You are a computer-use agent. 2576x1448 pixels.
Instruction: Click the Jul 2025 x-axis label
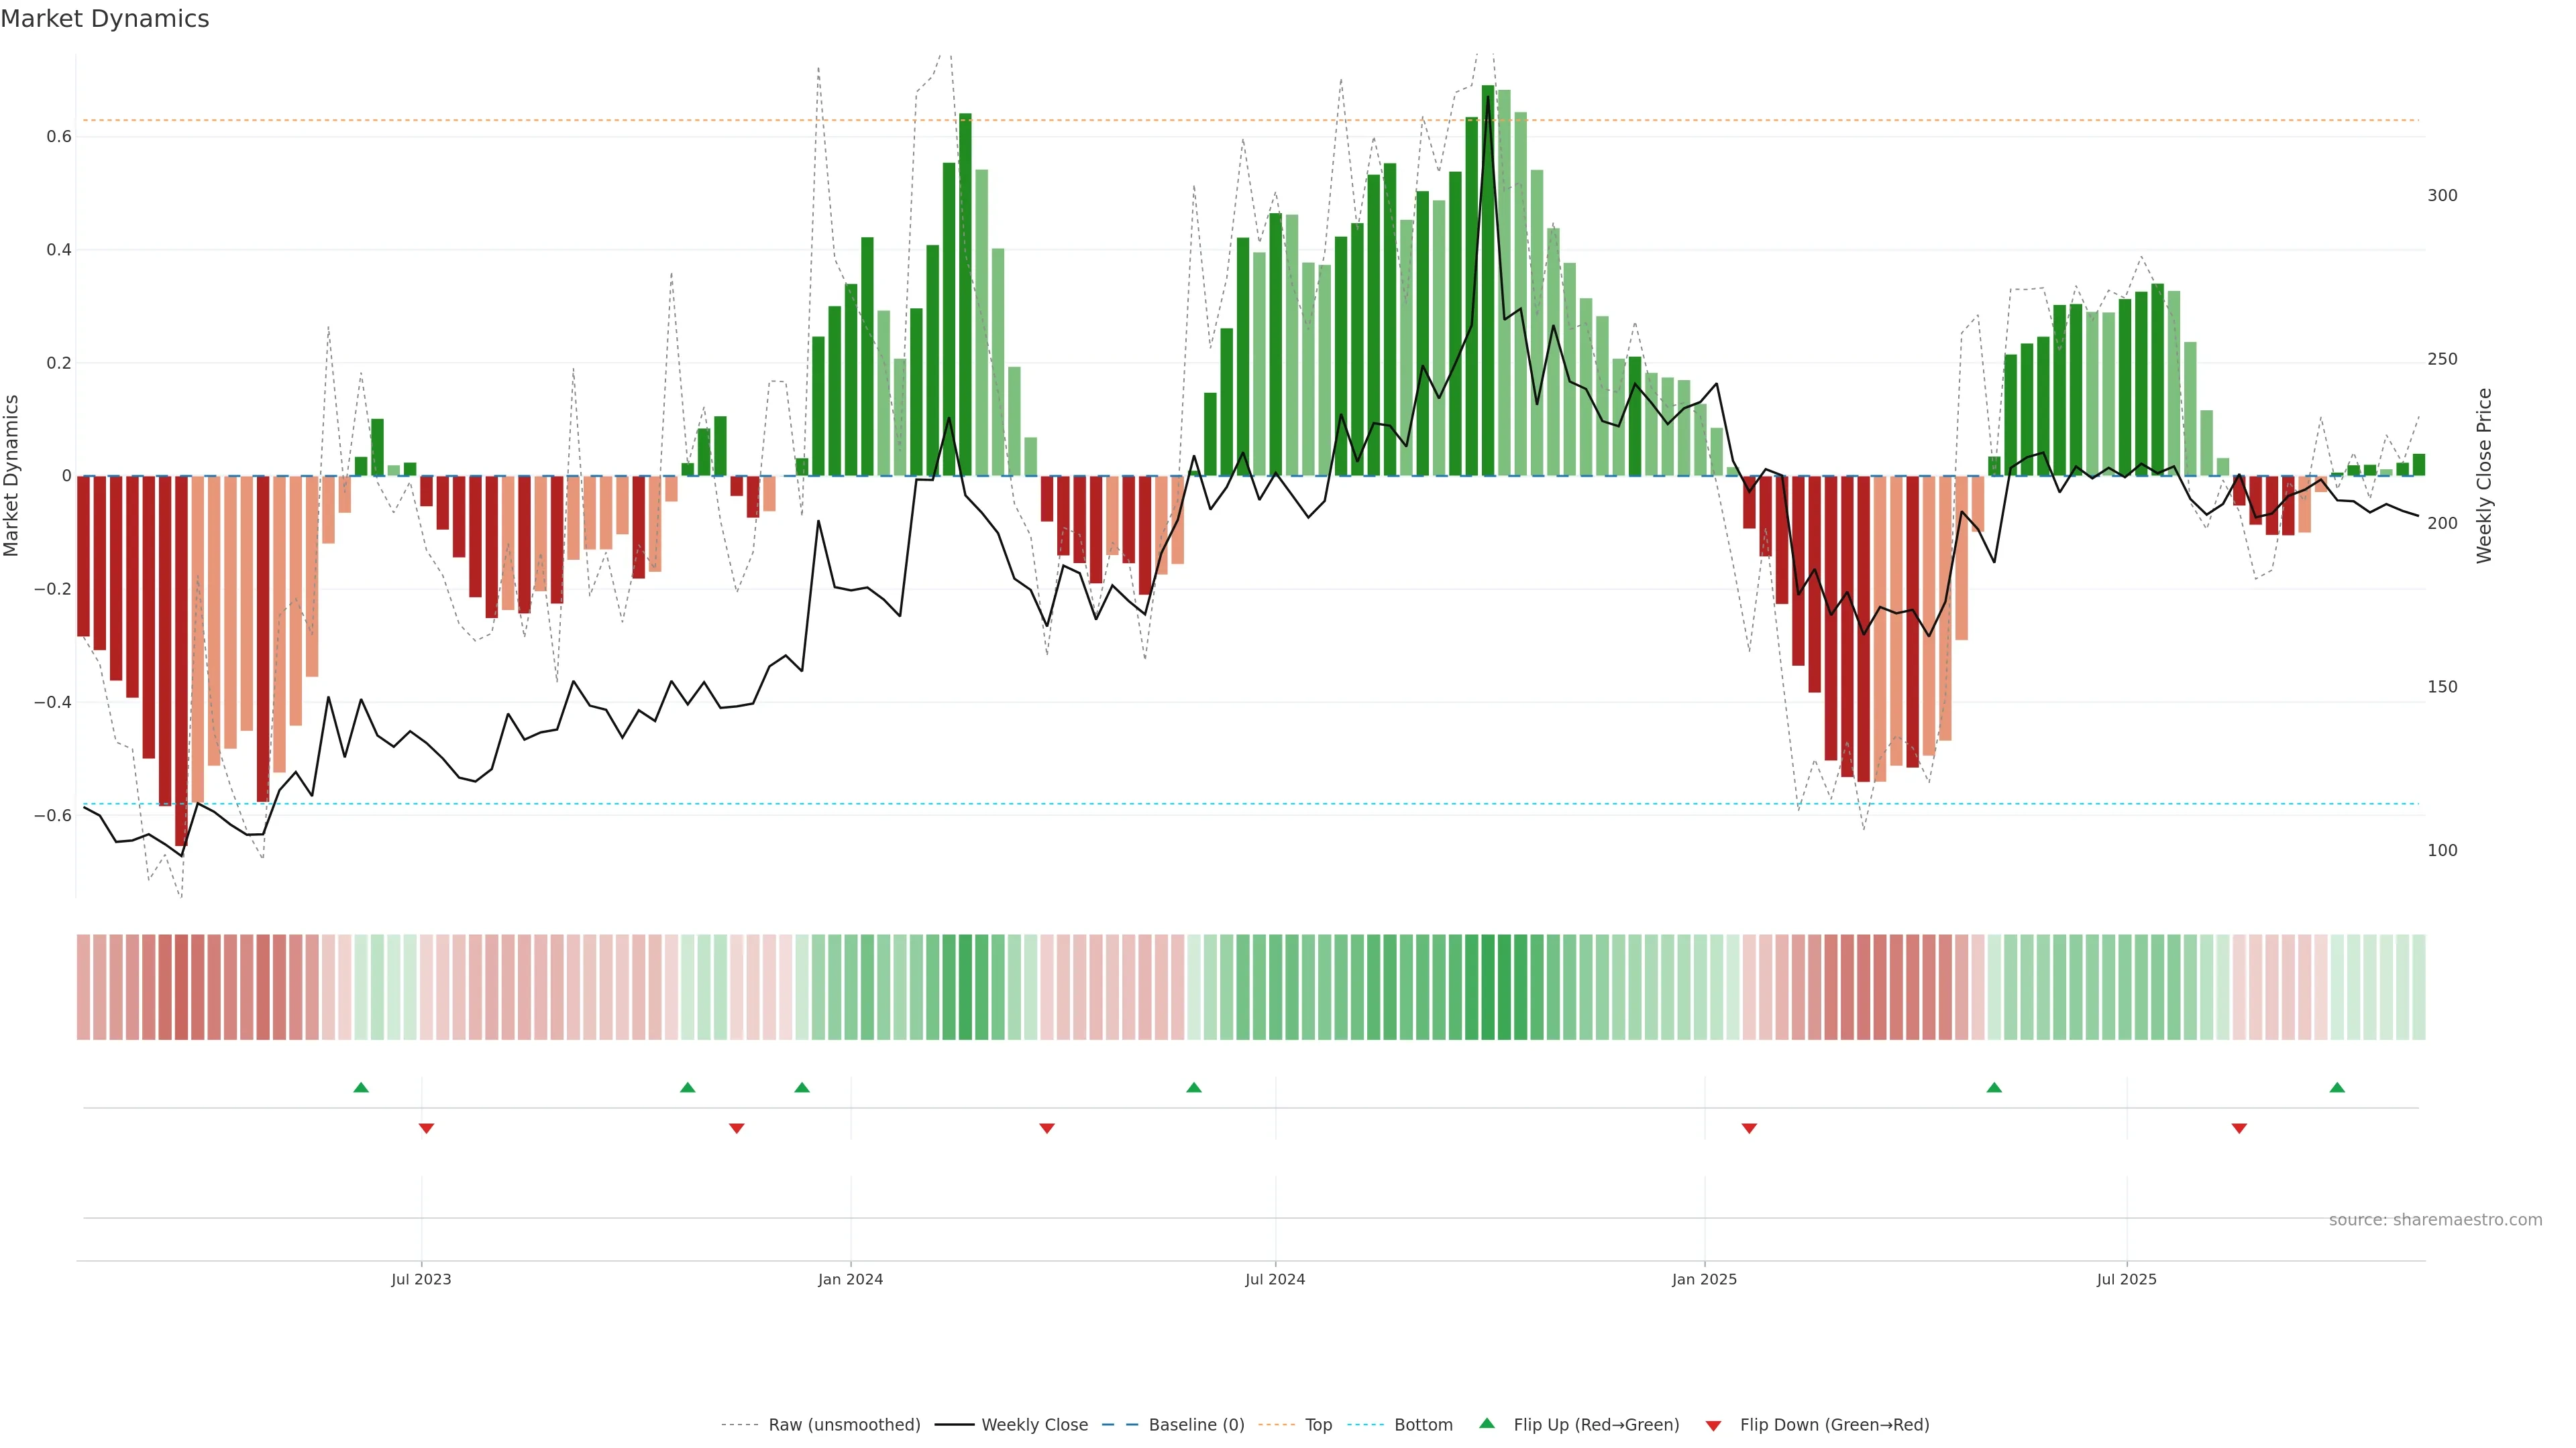coord(2126,1279)
